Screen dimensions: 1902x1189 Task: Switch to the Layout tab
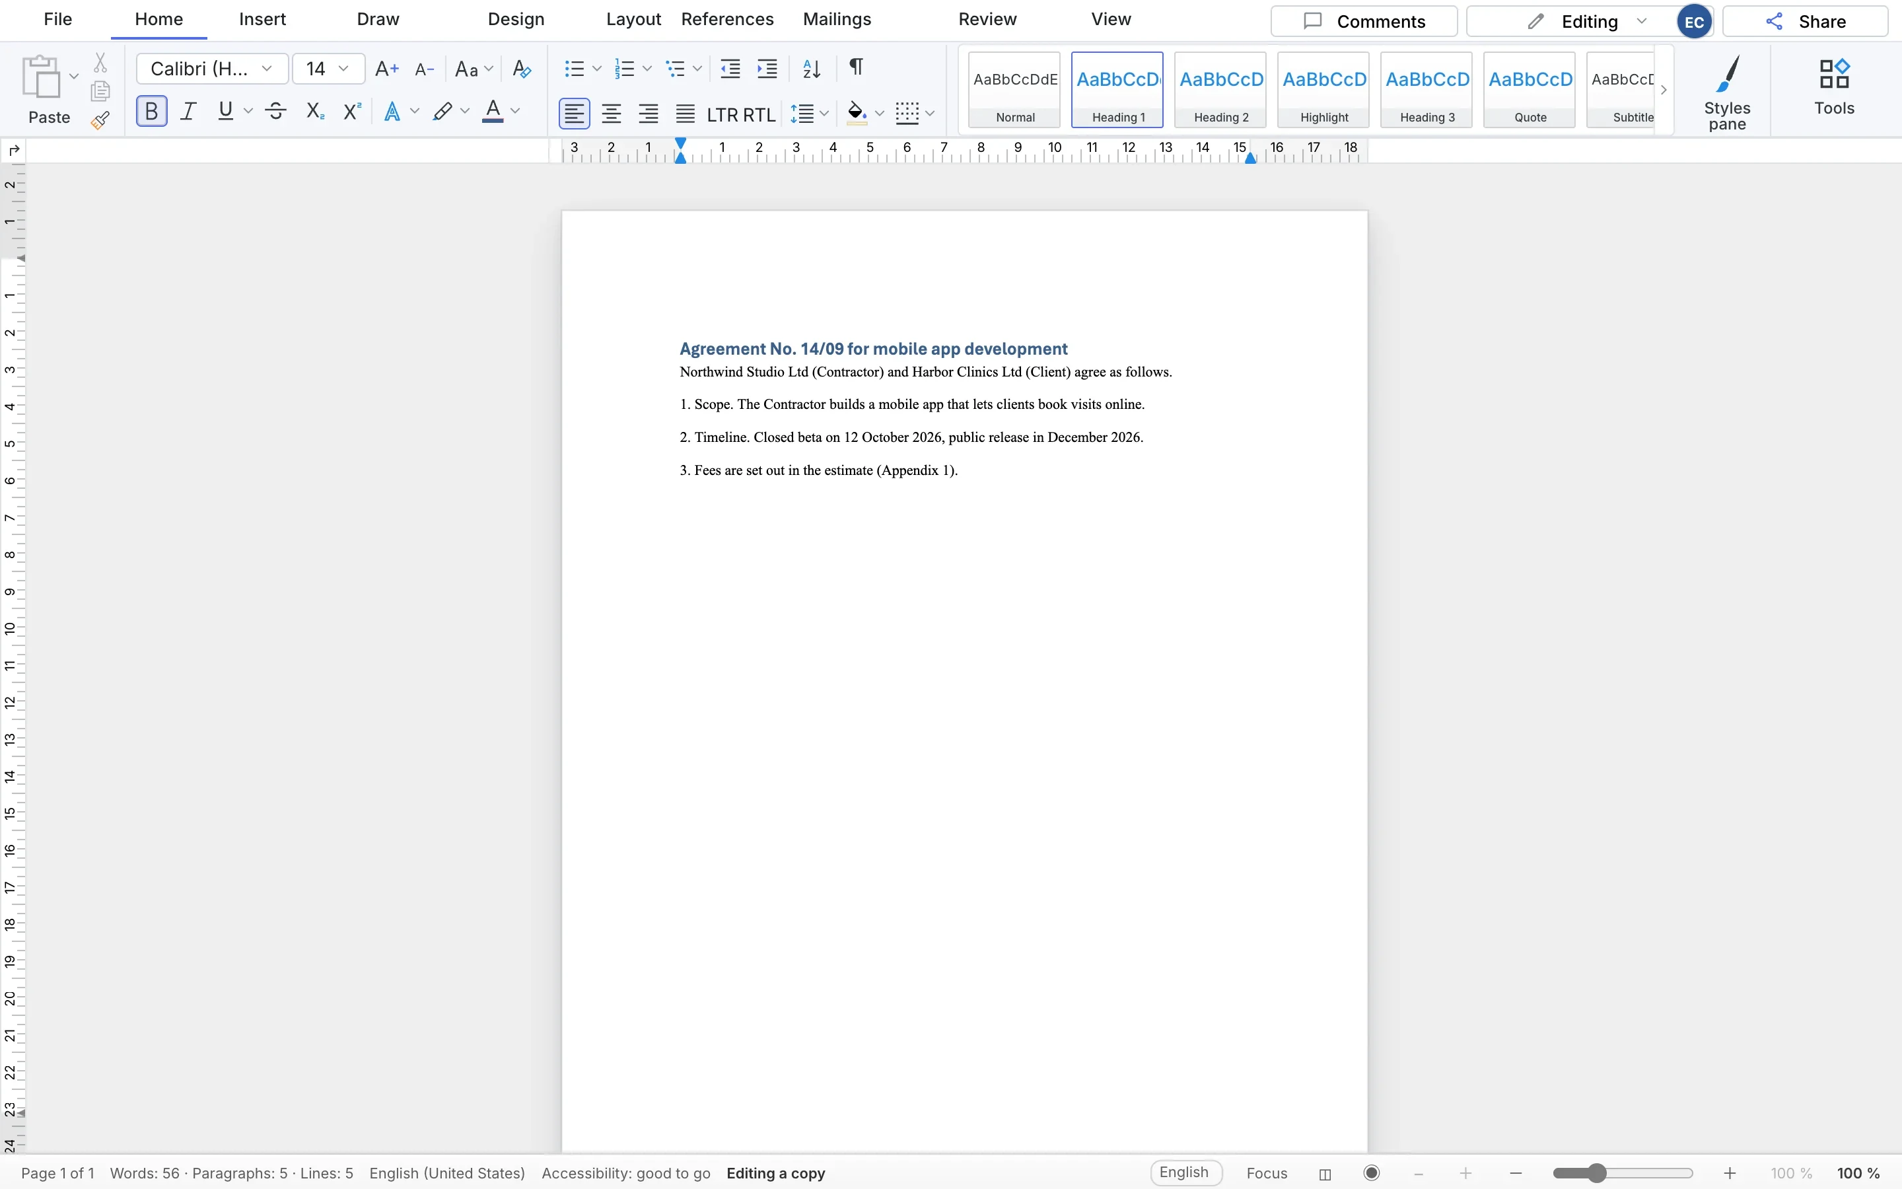(633, 20)
